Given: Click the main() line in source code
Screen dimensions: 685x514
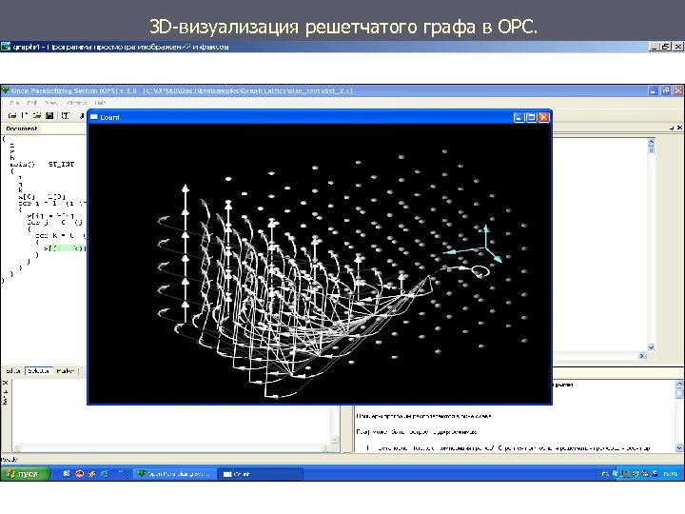Looking at the screenshot, I should 42,165.
